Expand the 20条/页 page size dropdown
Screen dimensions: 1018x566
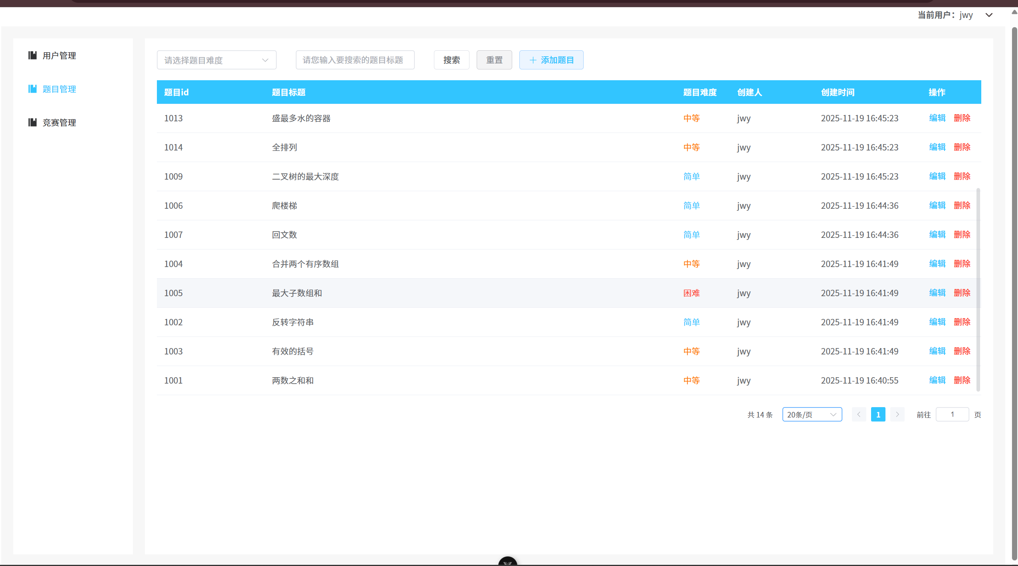point(812,414)
